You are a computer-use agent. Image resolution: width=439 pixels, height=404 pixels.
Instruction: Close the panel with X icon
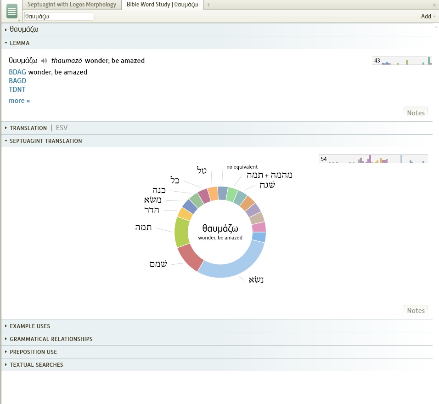click(434, 5)
